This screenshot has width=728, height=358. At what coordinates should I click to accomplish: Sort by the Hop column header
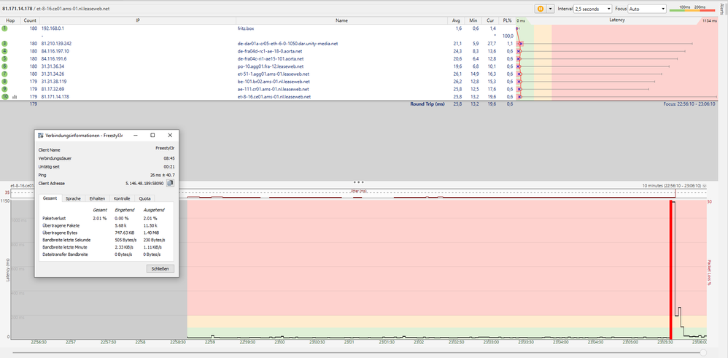click(x=10, y=20)
